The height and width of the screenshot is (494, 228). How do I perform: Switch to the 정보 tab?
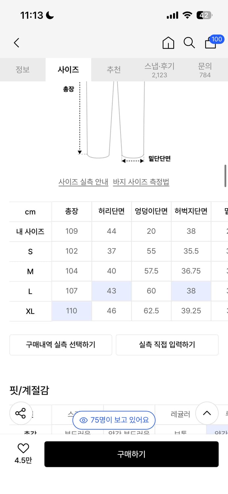pos(23,69)
